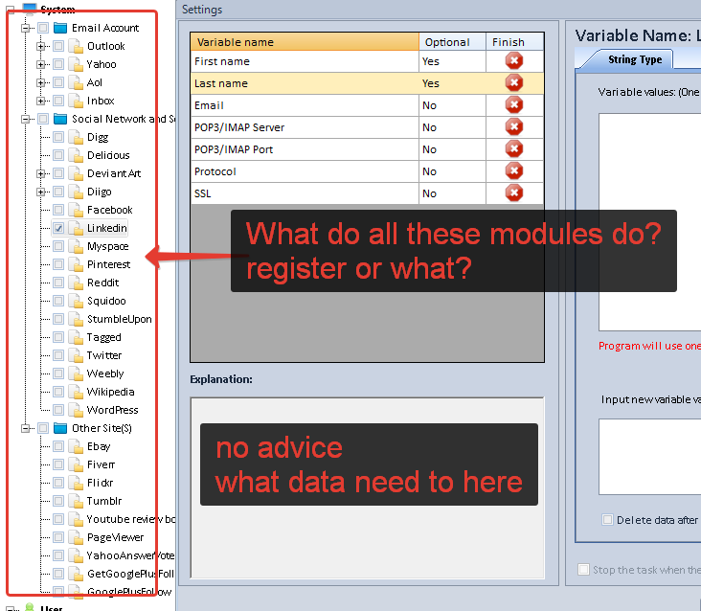Collapse the Email Account group
This screenshot has width=701, height=611.
(x=26, y=28)
